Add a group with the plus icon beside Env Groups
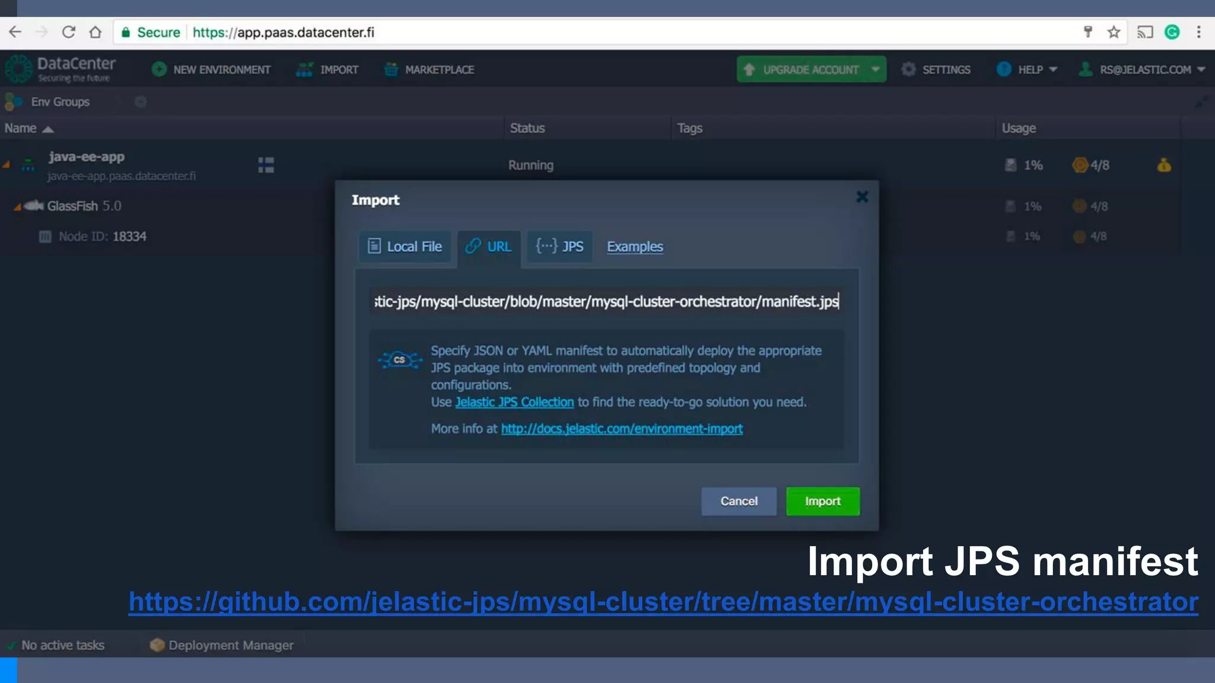 click(141, 102)
